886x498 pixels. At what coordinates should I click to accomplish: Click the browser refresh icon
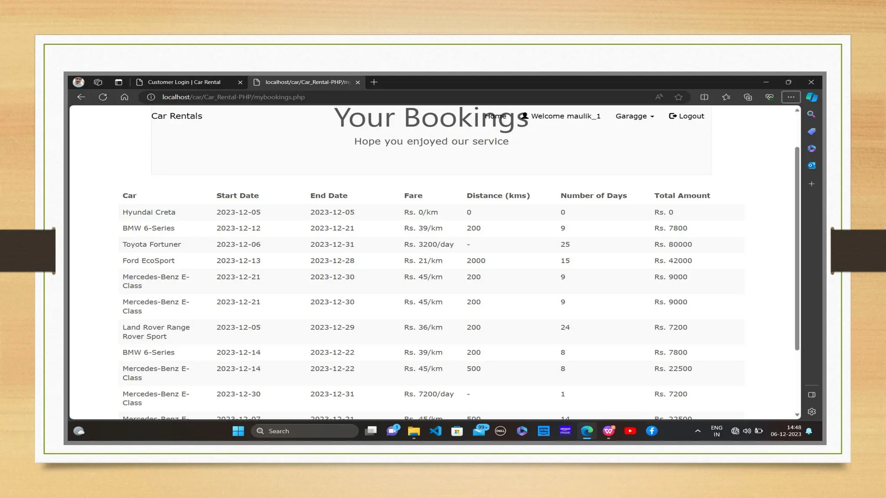[103, 97]
